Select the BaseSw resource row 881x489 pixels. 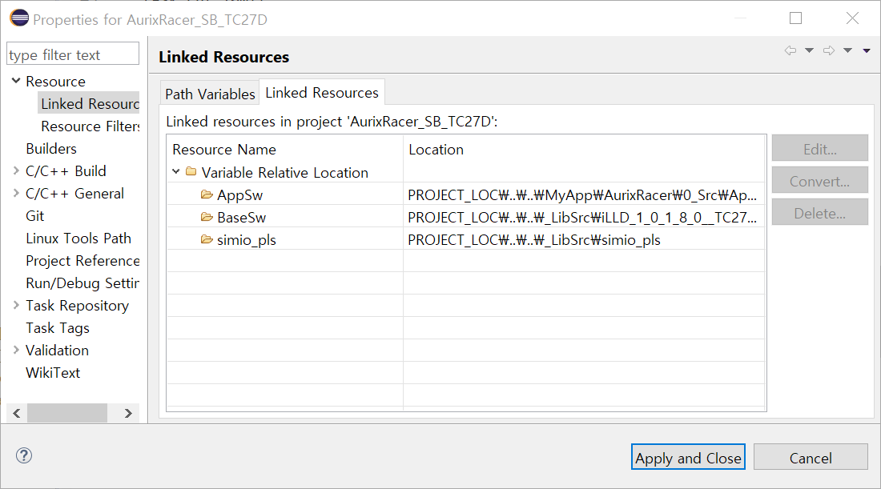pos(466,217)
